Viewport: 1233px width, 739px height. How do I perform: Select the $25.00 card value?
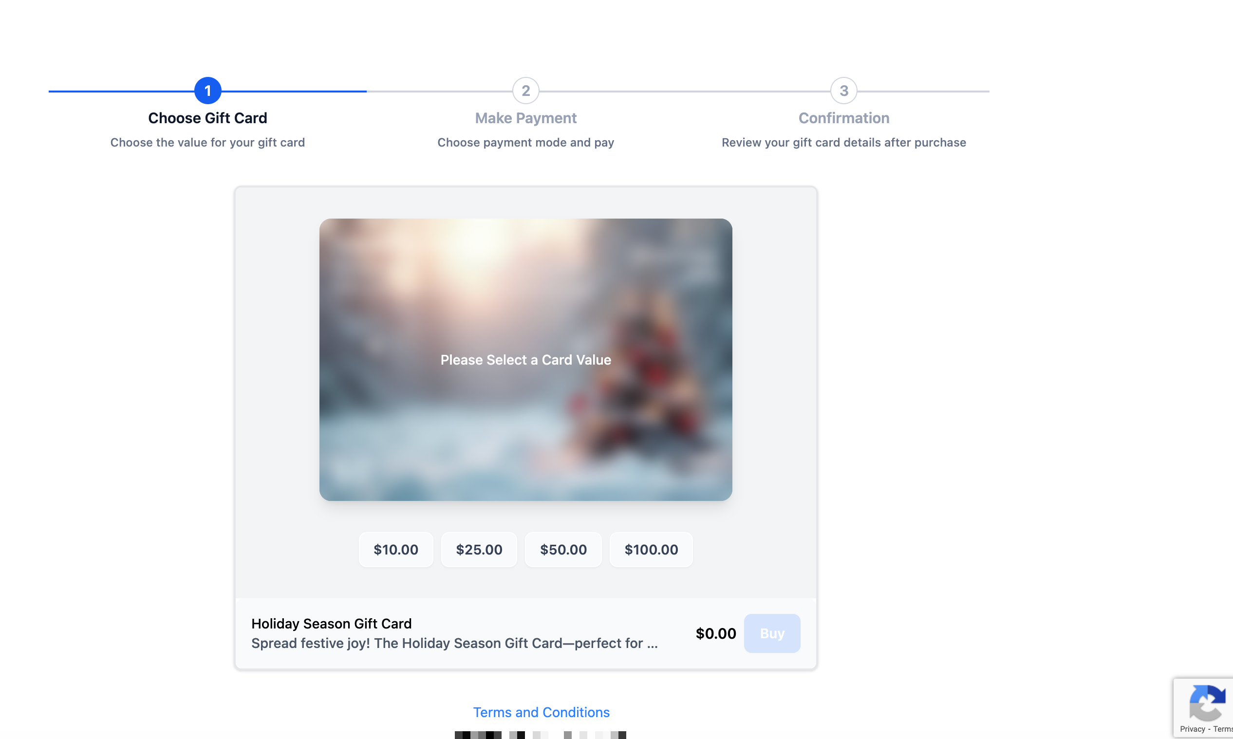(479, 549)
